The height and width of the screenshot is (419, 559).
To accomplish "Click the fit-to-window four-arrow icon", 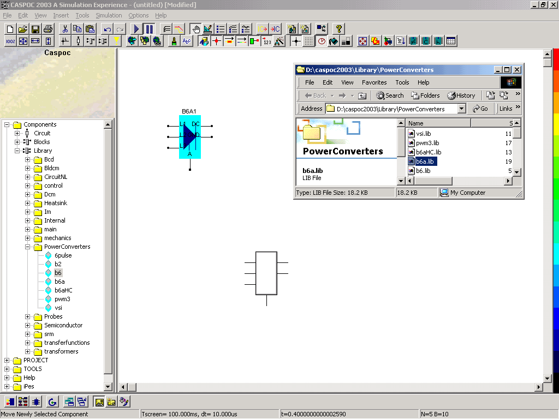I will 23,41.
